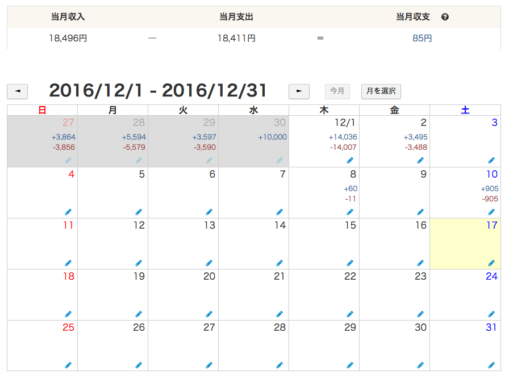
Task: Edit entry pencil for December 25
Action: tap(68, 365)
